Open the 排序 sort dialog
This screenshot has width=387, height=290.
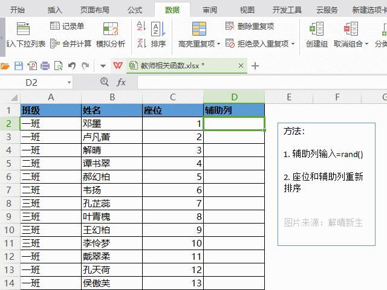click(158, 35)
